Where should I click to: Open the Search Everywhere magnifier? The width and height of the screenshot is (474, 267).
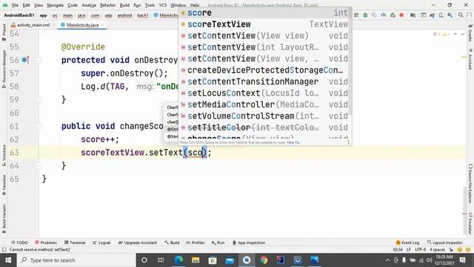pos(461,15)
